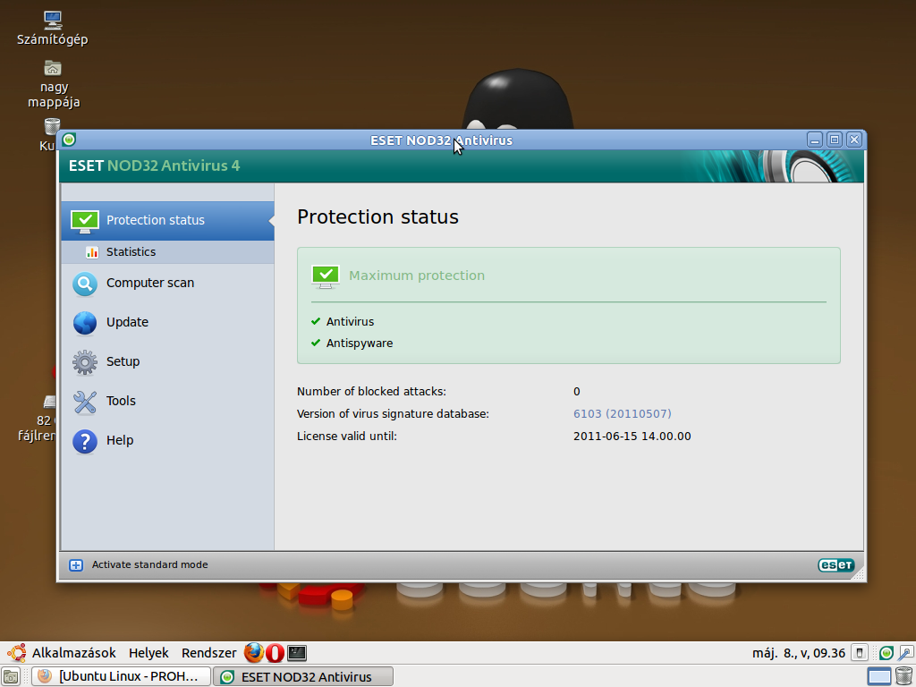916x687 pixels.
Task: Click the device tray icon beside the clock
Action: tap(860, 652)
